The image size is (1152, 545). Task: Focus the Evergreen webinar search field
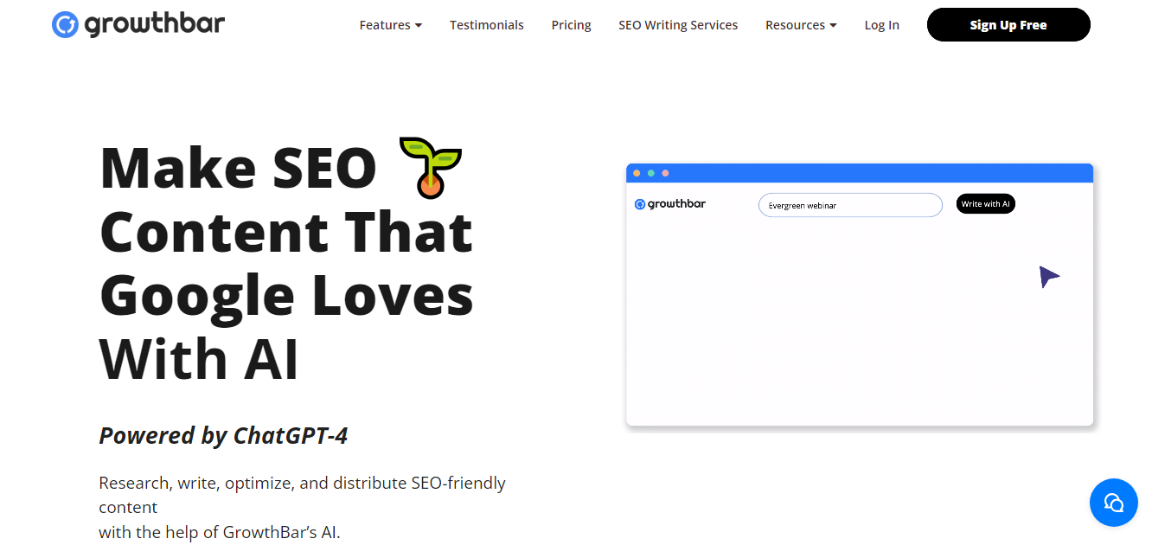pyautogui.click(x=849, y=205)
